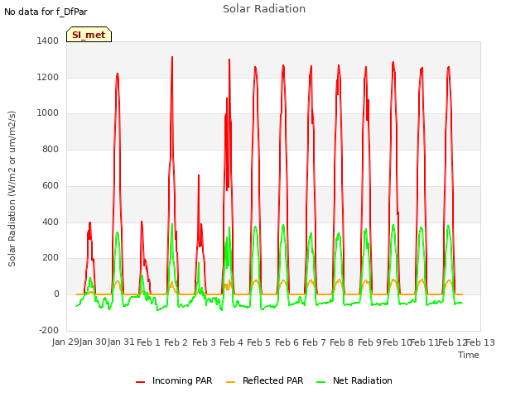Click the Feb 4 x-axis date label
The height and width of the screenshot is (397, 530).
click(x=231, y=342)
